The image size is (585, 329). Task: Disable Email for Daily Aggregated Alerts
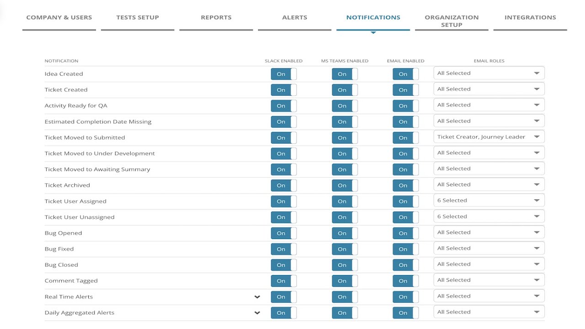(x=405, y=313)
